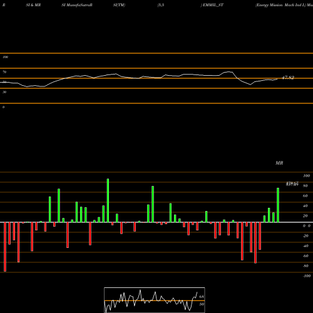313x313 pixels.
Task: Select the first red MR bar on the left
Action: pos(5,247)
